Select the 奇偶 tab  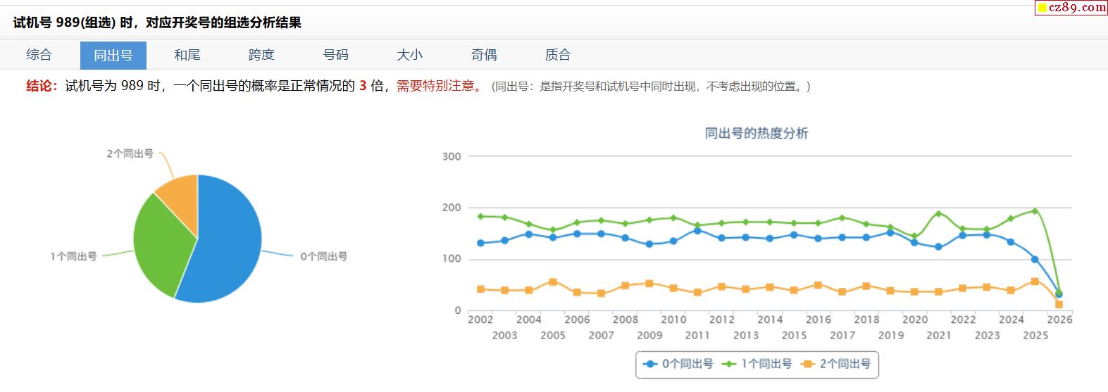tap(484, 55)
